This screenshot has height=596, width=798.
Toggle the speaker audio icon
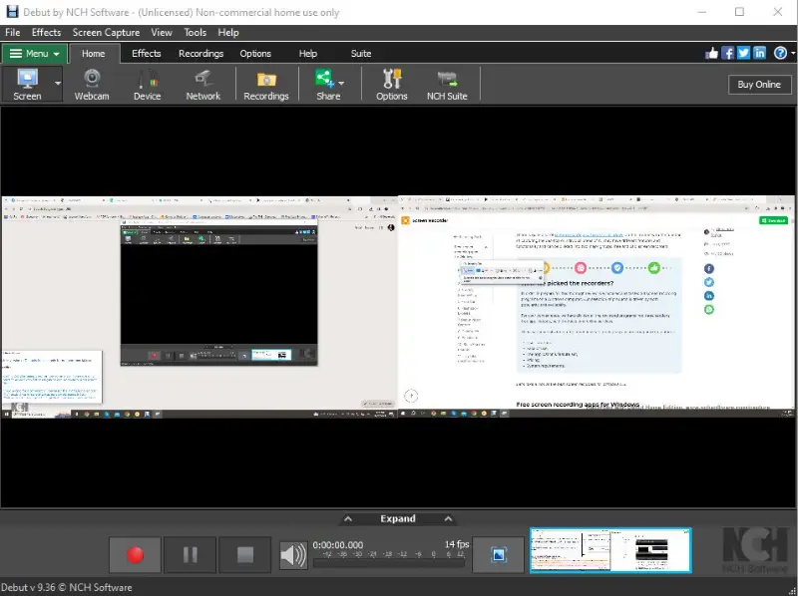pyautogui.click(x=293, y=555)
